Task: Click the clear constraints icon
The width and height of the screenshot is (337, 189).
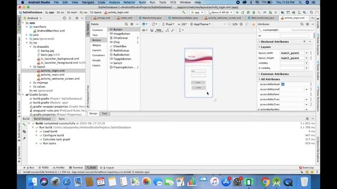Action: click(x=167, y=30)
